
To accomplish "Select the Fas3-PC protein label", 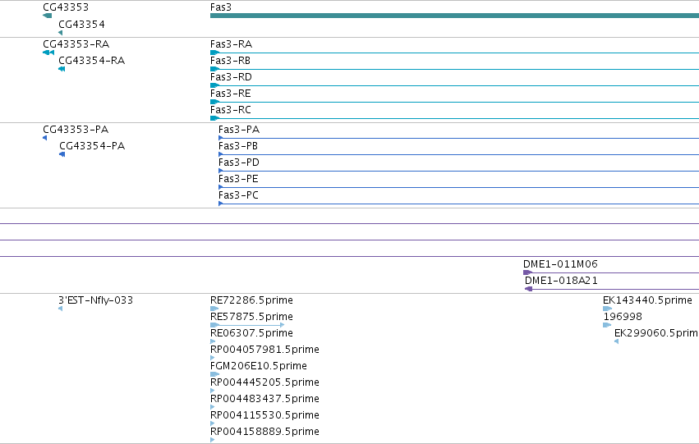I will point(238,195).
